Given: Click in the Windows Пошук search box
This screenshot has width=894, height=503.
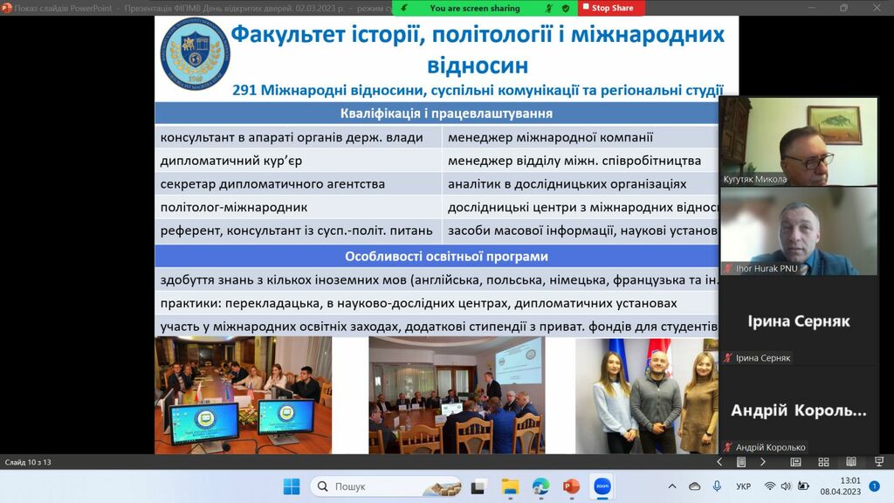Looking at the screenshot, I should point(385,486).
